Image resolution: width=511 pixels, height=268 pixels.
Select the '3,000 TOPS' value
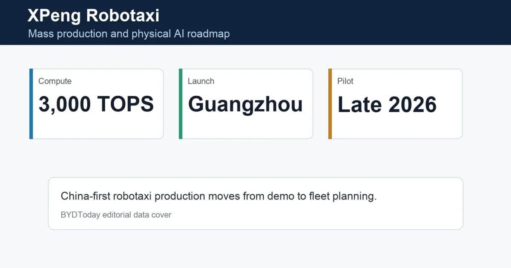[96, 104]
